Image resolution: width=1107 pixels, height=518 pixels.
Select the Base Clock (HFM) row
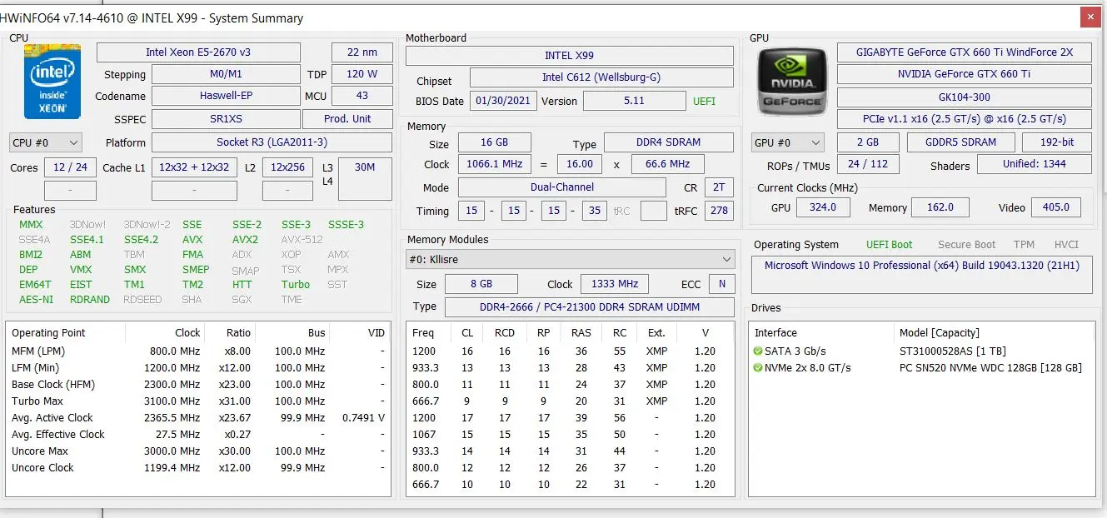tap(198, 385)
